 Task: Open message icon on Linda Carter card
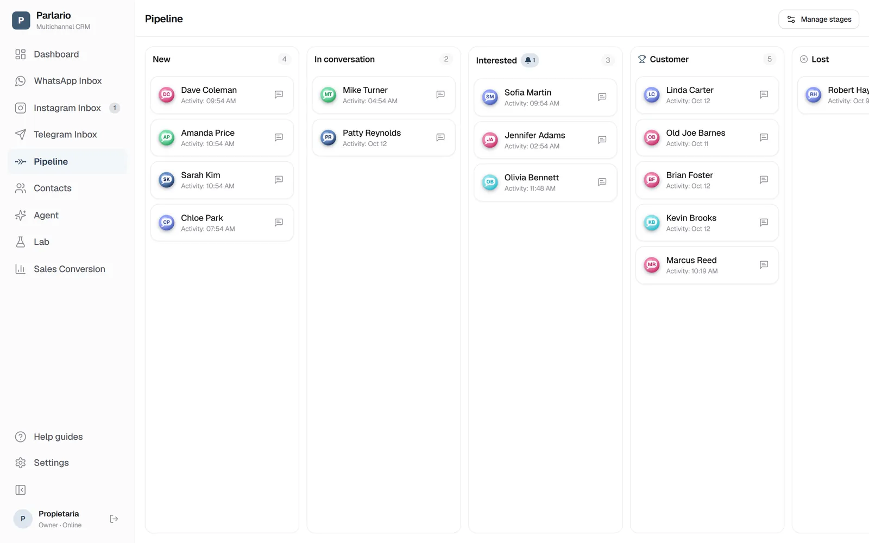(764, 94)
